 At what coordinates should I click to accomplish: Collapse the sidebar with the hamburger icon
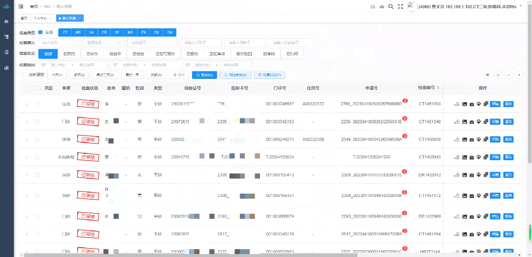(x=21, y=6)
